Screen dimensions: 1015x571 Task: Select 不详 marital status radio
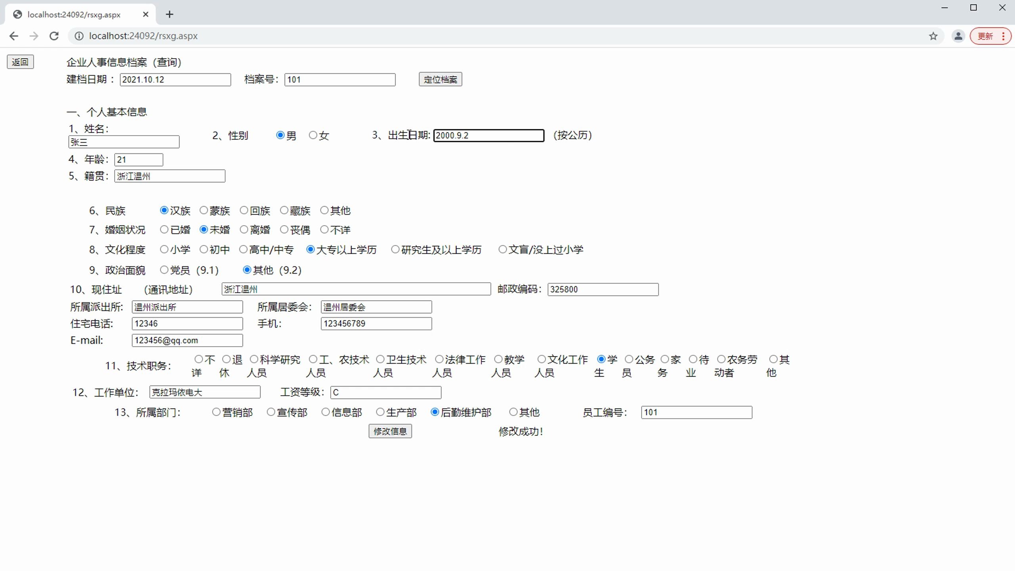324,229
